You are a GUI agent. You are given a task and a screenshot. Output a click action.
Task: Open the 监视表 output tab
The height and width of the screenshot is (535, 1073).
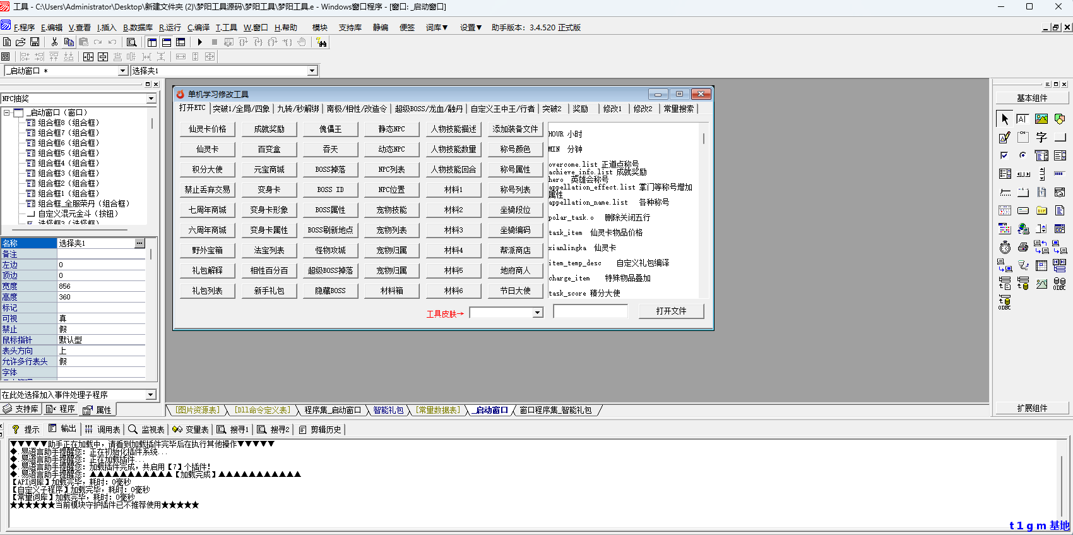pos(146,430)
